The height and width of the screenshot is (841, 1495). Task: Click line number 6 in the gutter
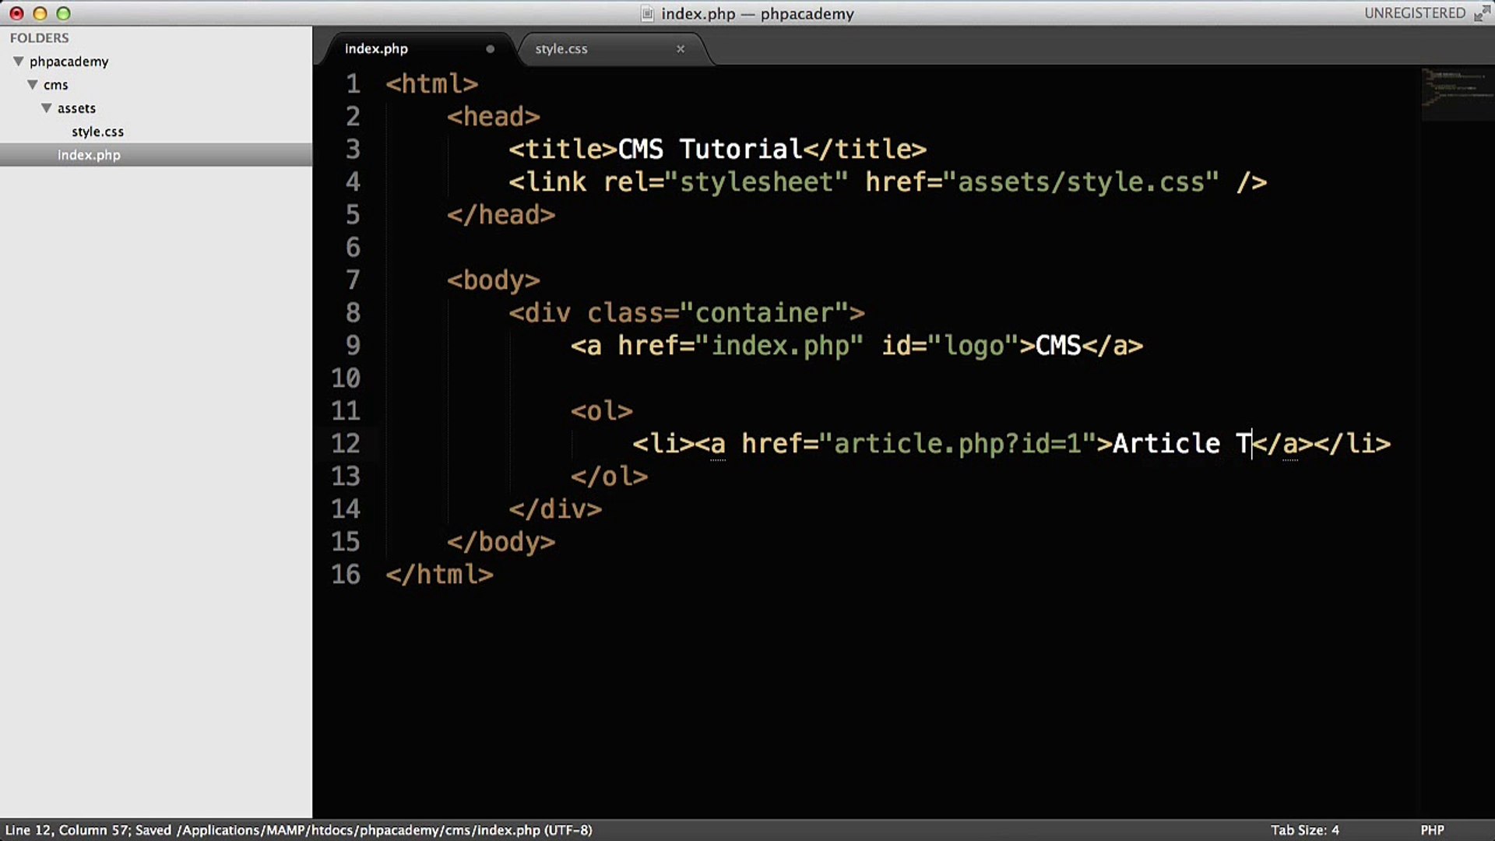(353, 247)
